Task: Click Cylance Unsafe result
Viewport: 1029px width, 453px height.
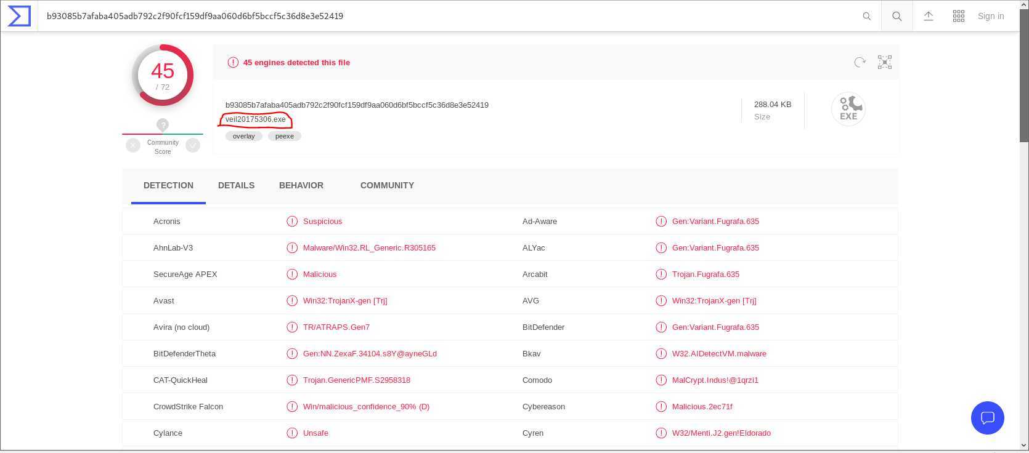Action: [315, 433]
